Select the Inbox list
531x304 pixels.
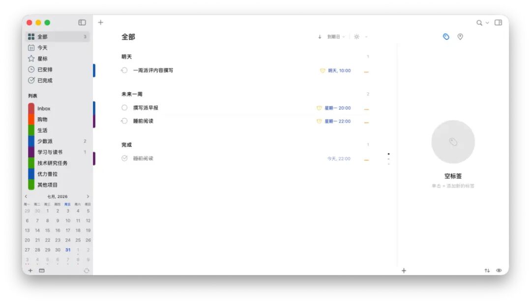point(58,108)
